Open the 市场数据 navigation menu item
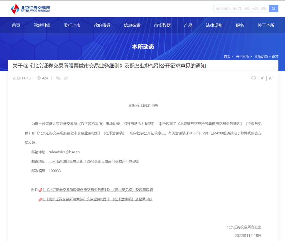This screenshot has height=241, width=285. tap(162, 25)
